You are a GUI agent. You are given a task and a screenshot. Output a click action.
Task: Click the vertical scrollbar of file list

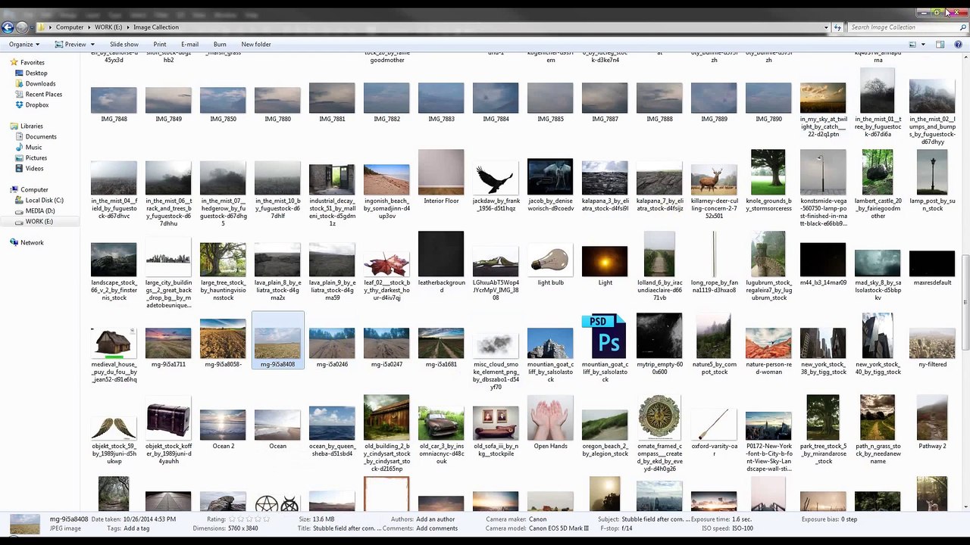tap(965, 280)
